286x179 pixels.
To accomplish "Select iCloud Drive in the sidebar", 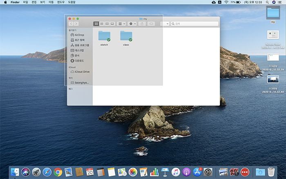I will [x=80, y=72].
